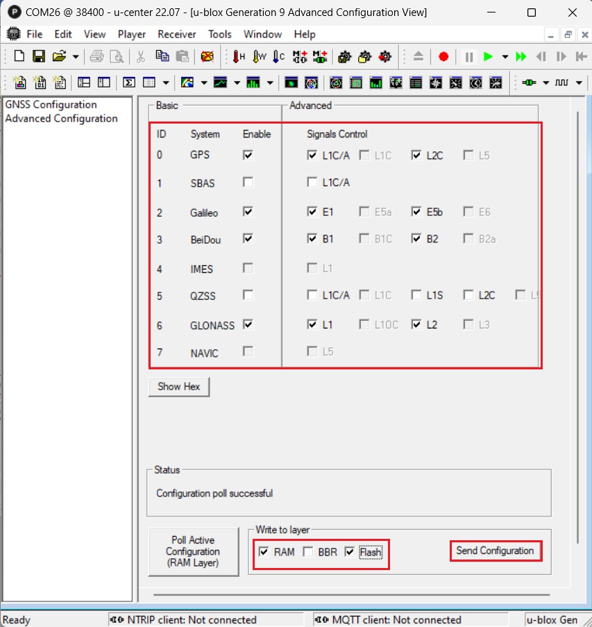Click the Save file toolbar icon
Screen dimensions: 592x627
(39, 57)
